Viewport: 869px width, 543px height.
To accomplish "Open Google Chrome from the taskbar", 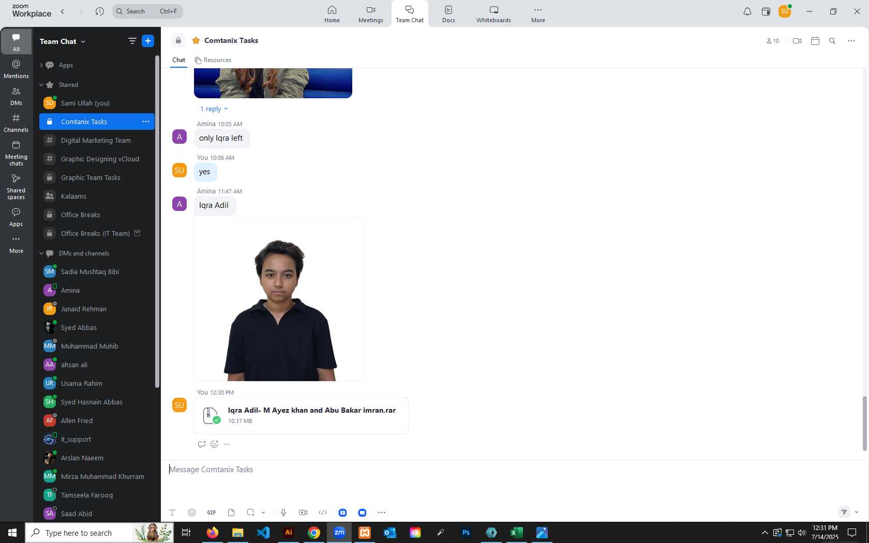I will click(314, 533).
